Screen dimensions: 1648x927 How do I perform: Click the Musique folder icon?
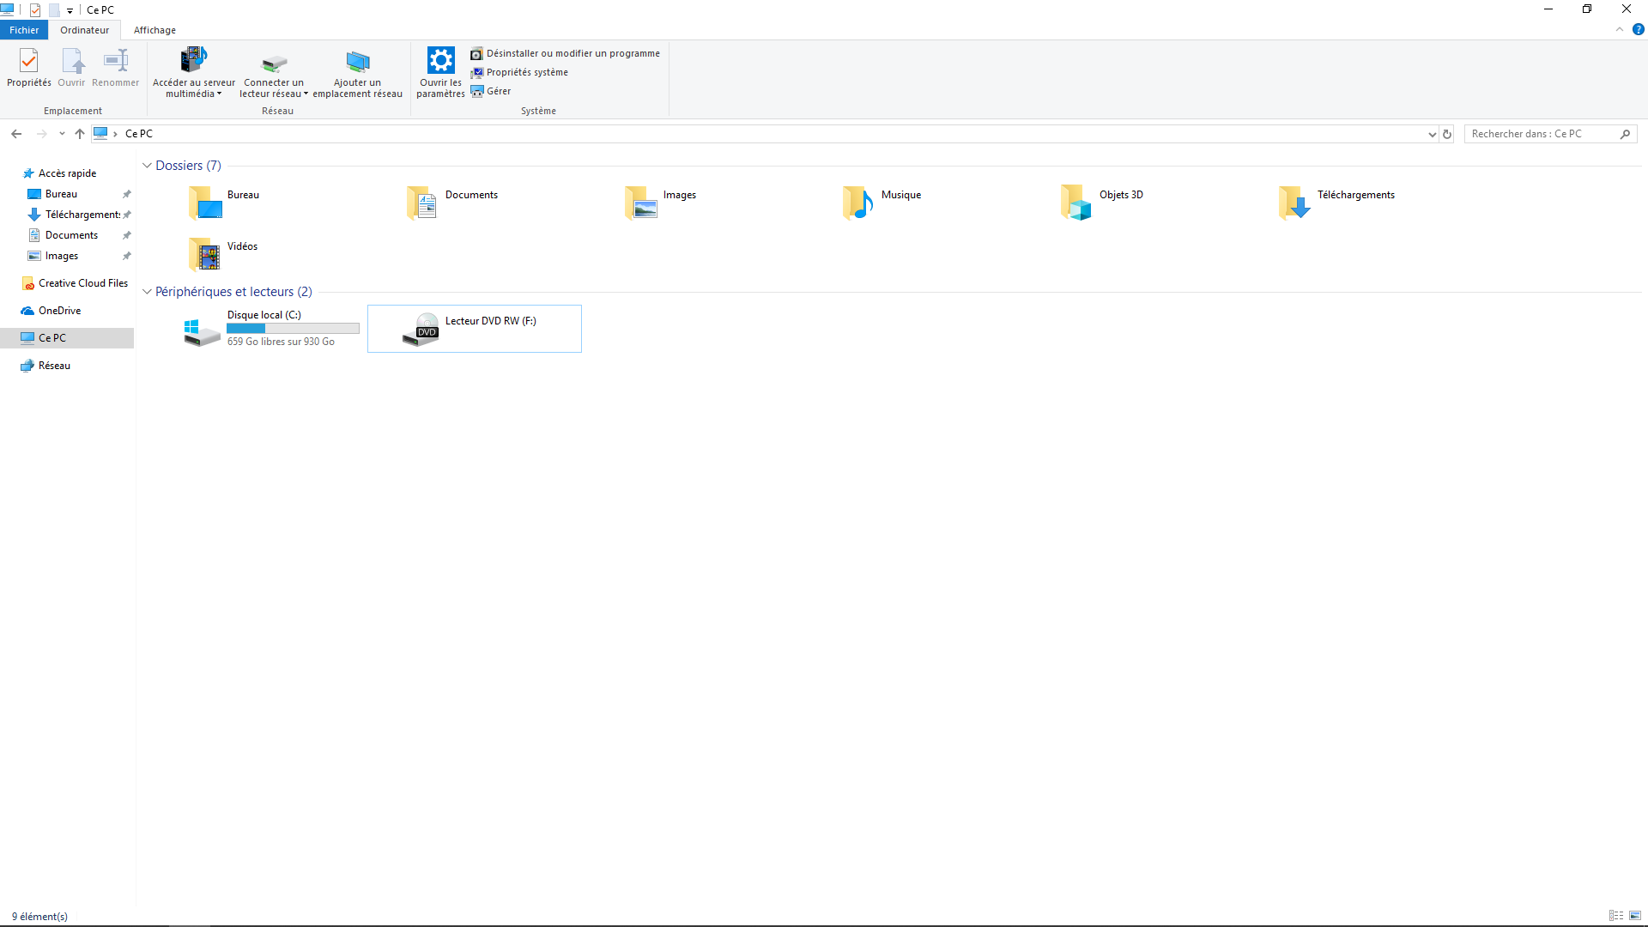857,203
